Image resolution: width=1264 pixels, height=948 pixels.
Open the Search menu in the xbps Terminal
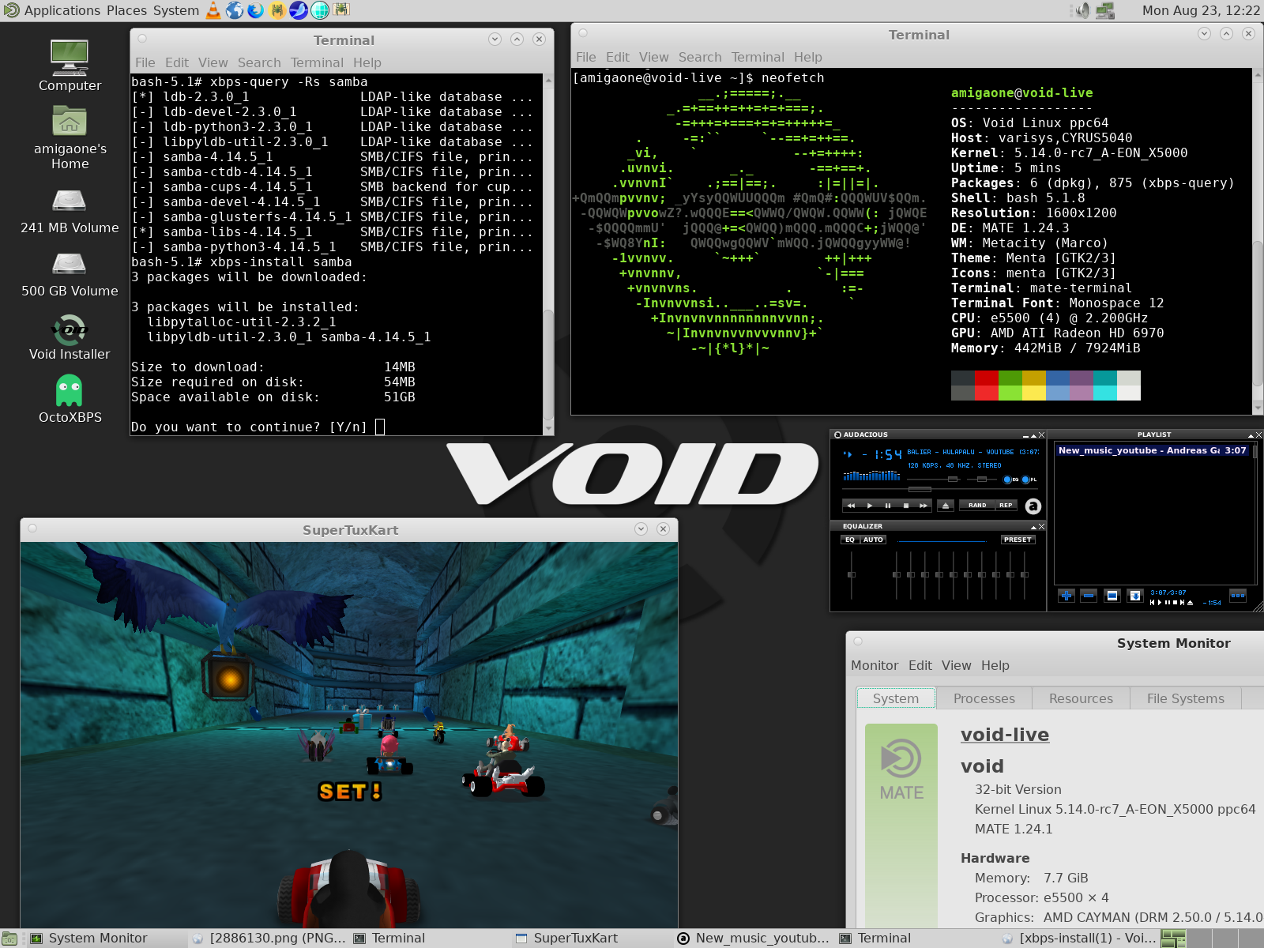point(259,62)
